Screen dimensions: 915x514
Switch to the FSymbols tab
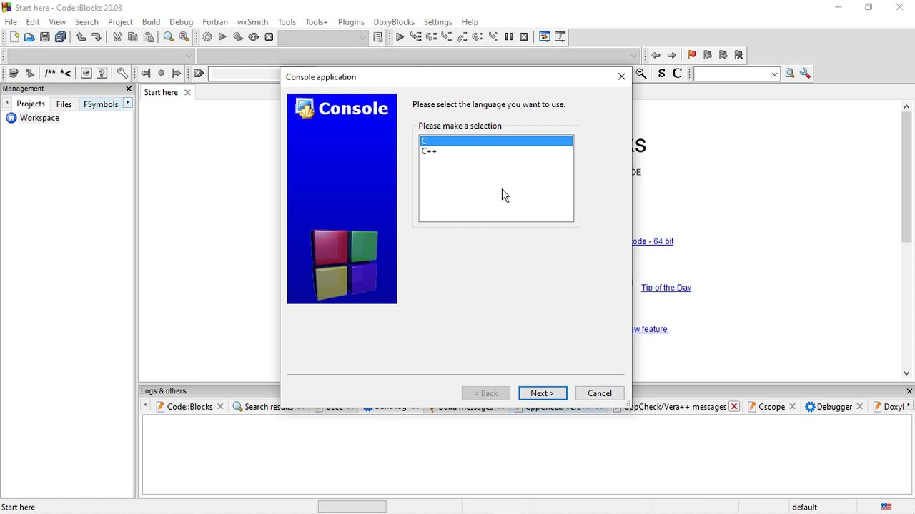pyautogui.click(x=101, y=104)
